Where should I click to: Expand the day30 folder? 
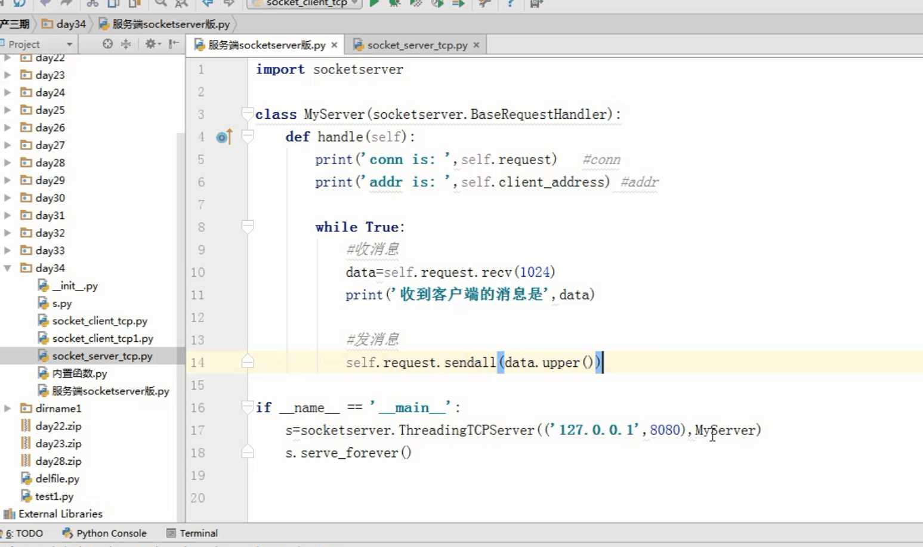tap(7, 197)
